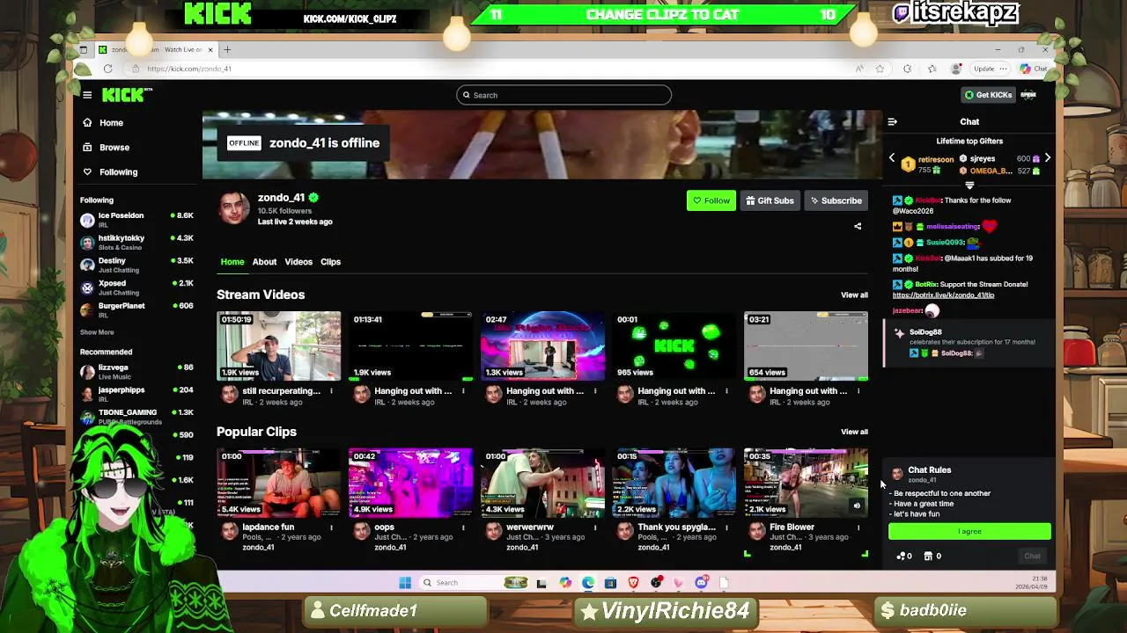1127x633 pixels.
Task: Open lizzvega in Recommended
Action: (137, 372)
